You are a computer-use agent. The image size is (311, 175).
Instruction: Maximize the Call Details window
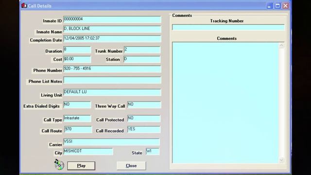pos(277,6)
